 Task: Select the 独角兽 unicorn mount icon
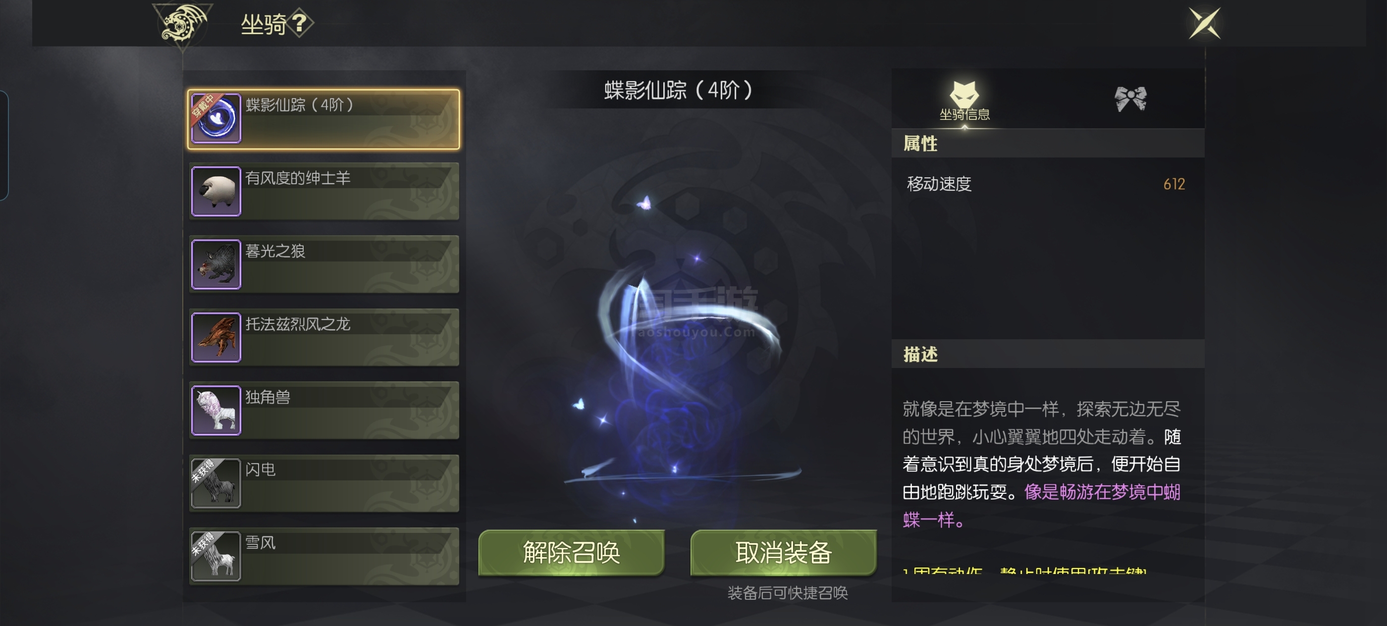coord(216,410)
